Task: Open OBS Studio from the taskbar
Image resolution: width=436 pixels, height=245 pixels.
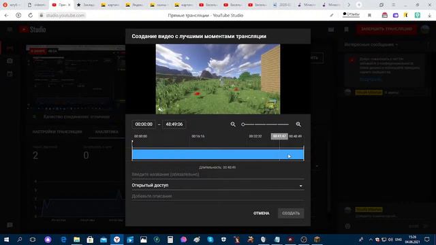Action: coord(304,240)
